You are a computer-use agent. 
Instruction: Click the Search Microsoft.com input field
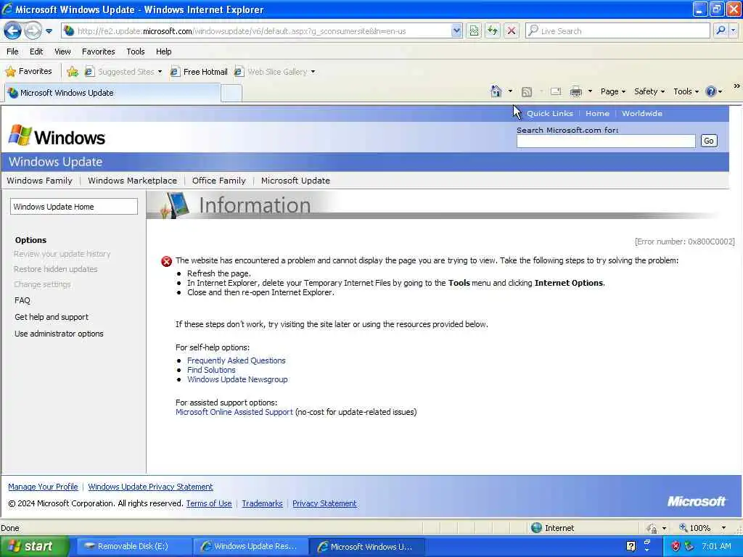606,141
